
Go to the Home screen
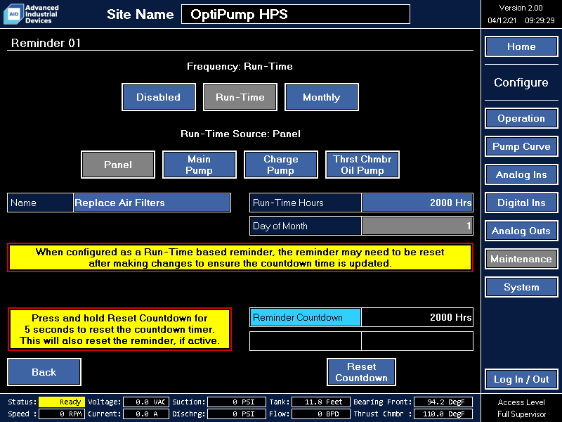pos(521,46)
